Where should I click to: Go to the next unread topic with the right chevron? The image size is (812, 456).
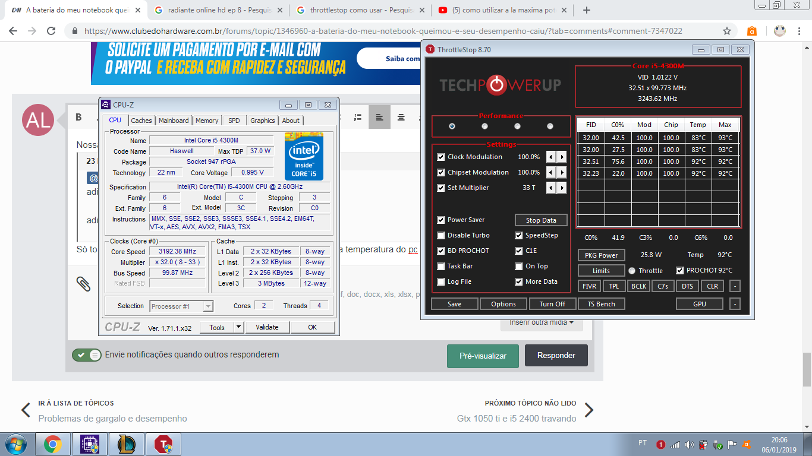(x=588, y=410)
